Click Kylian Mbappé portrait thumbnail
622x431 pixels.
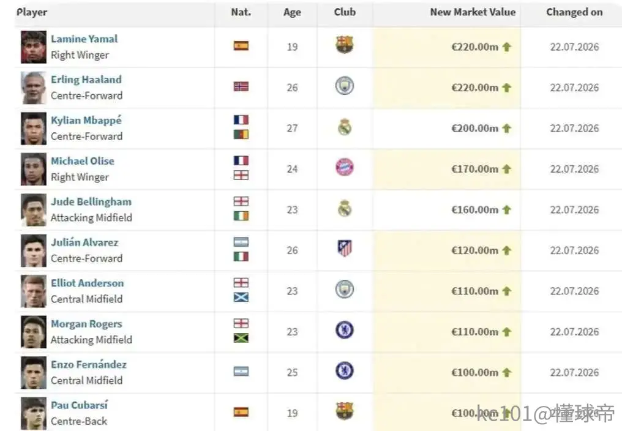click(33, 129)
